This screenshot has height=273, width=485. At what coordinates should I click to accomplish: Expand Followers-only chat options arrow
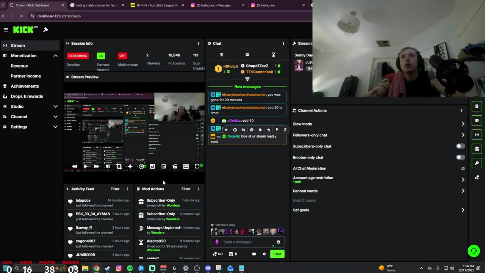(463, 135)
